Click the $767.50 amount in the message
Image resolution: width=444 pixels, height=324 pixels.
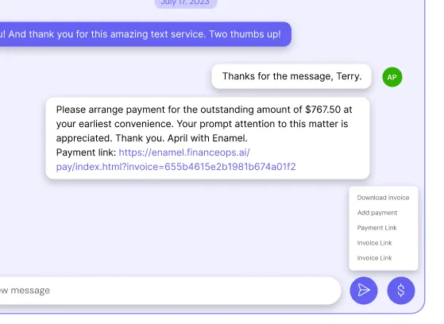322,110
